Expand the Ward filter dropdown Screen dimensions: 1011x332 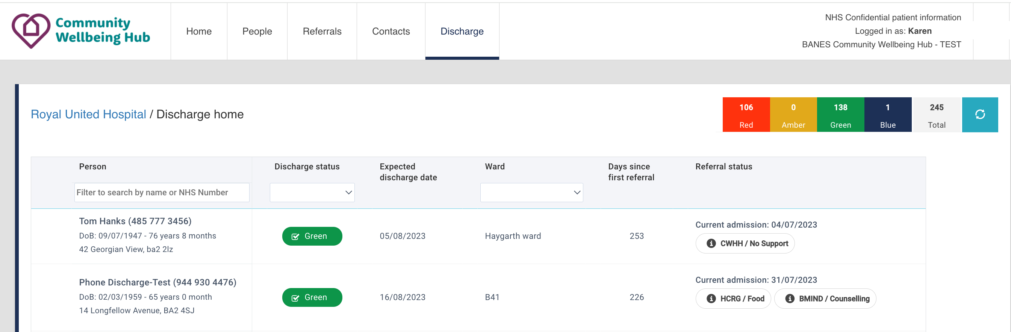pyautogui.click(x=531, y=192)
